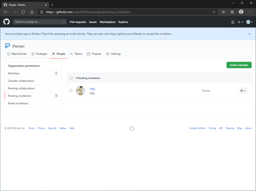This screenshot has height=191, width=256.
Task: Click the URL address bar
Action: pyautogui.click(x=127, y=12)
